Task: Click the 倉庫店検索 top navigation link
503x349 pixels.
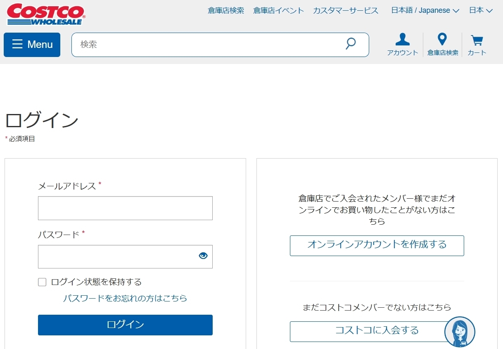Action: [x=226, y=10]
